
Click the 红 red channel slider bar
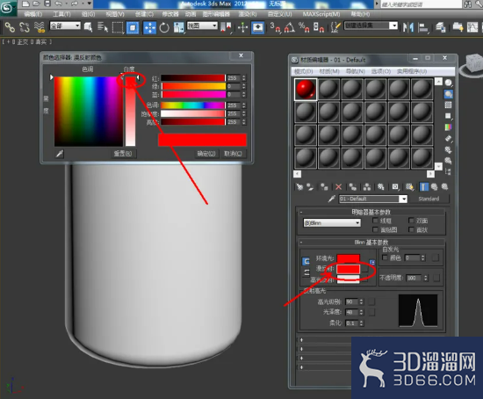[193, 78]
